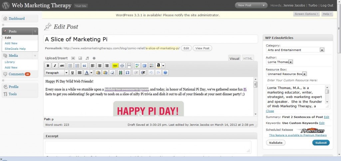341x161 pixels.
Task: Click the Amazon icon in the toolbar
Action: coord(158,65)
